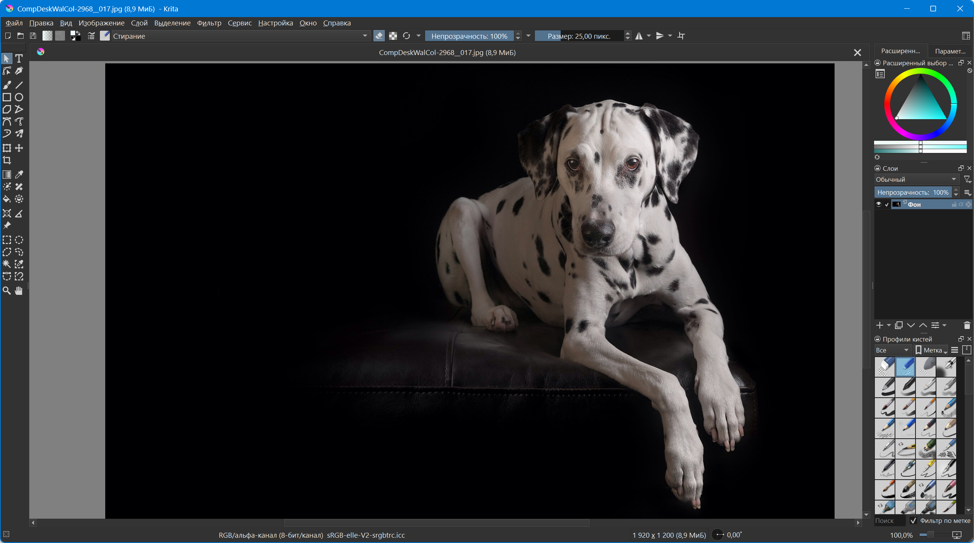
Task: Click the Move tool
Action: click(x=19, y=148)
